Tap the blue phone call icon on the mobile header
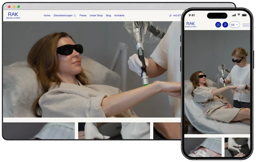This screenshot has height=162, width=256. pyautogui.click(x=225, y=25)
